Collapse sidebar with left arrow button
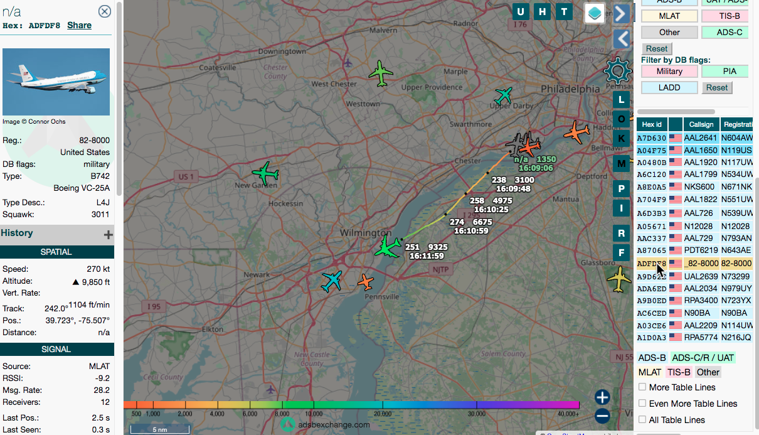Screen dimensions: 759x435 click(621, 39)
